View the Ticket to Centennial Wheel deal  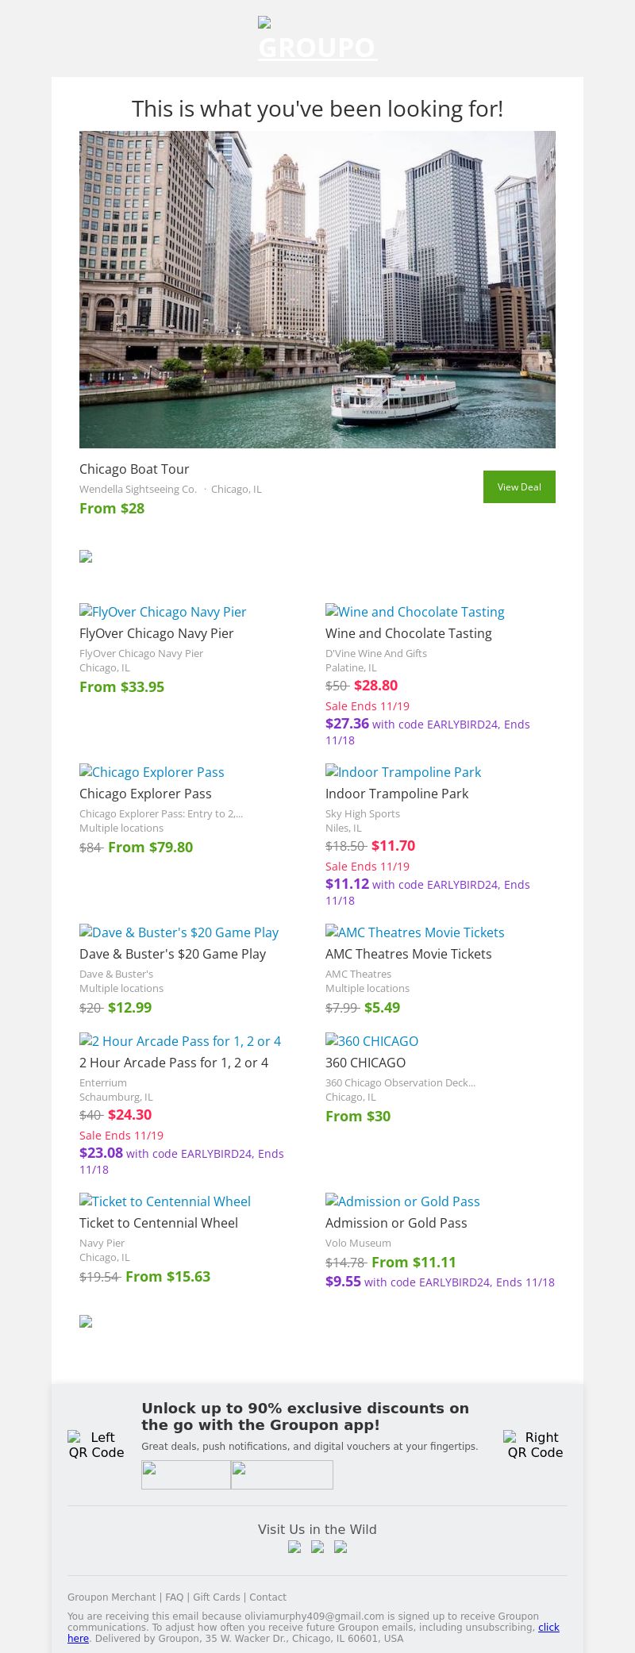click(x=165, y=1201)
